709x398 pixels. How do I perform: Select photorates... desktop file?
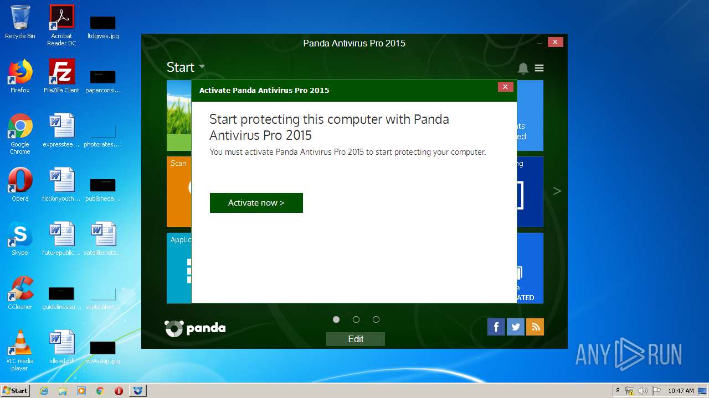[x=103, y=136]
